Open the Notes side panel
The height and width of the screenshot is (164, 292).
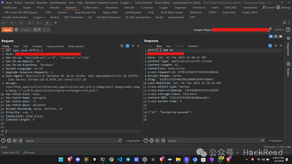tap(288, 69)
